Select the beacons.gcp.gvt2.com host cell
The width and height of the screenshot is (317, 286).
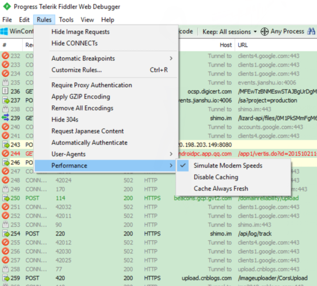click(203, 198)
